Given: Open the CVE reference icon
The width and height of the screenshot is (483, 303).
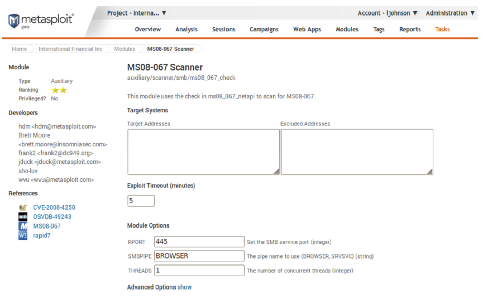Looking at the screenshot, I should [23, 208].
